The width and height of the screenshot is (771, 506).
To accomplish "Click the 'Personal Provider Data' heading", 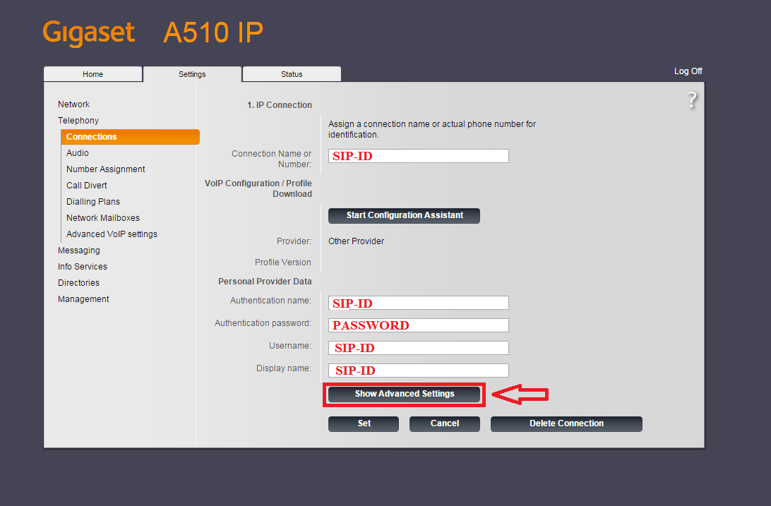I will pyautogui.click(x=265, y=282).
